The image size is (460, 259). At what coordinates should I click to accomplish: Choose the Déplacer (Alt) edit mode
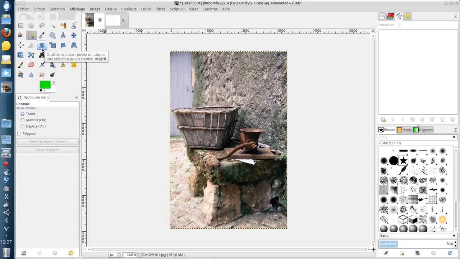[23, 127]
